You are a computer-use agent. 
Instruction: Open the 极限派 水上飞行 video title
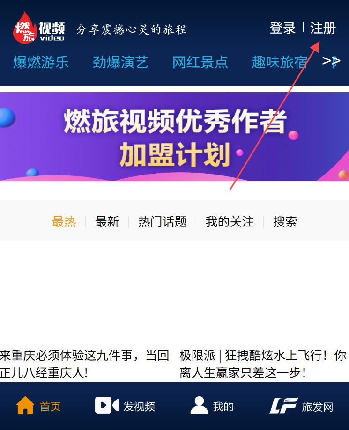point(263,364)
